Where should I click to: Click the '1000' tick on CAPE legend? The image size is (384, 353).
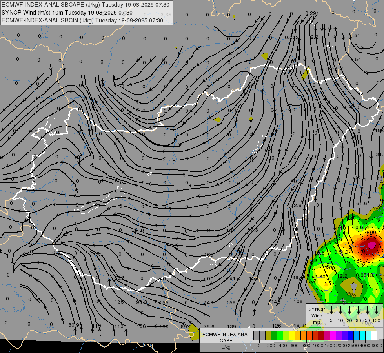point(318,346)
